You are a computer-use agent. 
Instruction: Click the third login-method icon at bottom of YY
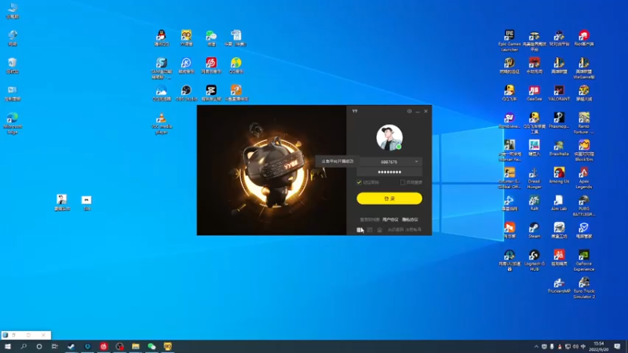380,230
